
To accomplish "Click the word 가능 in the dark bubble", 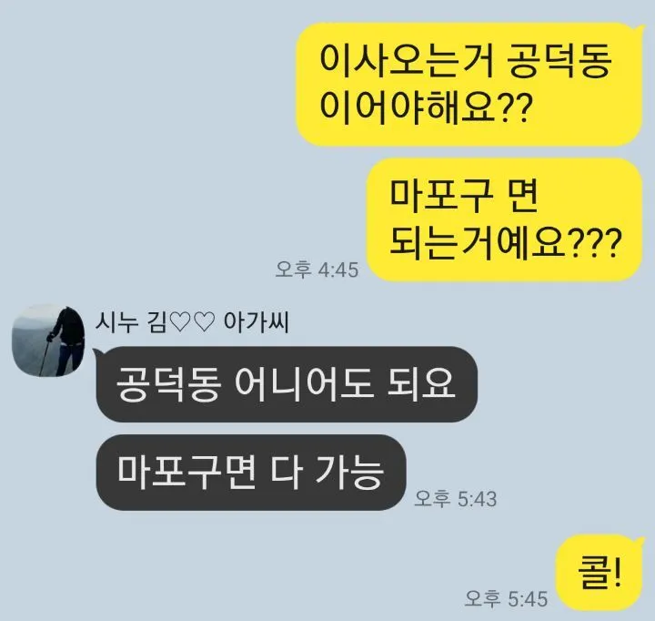I will pos(348,473).
